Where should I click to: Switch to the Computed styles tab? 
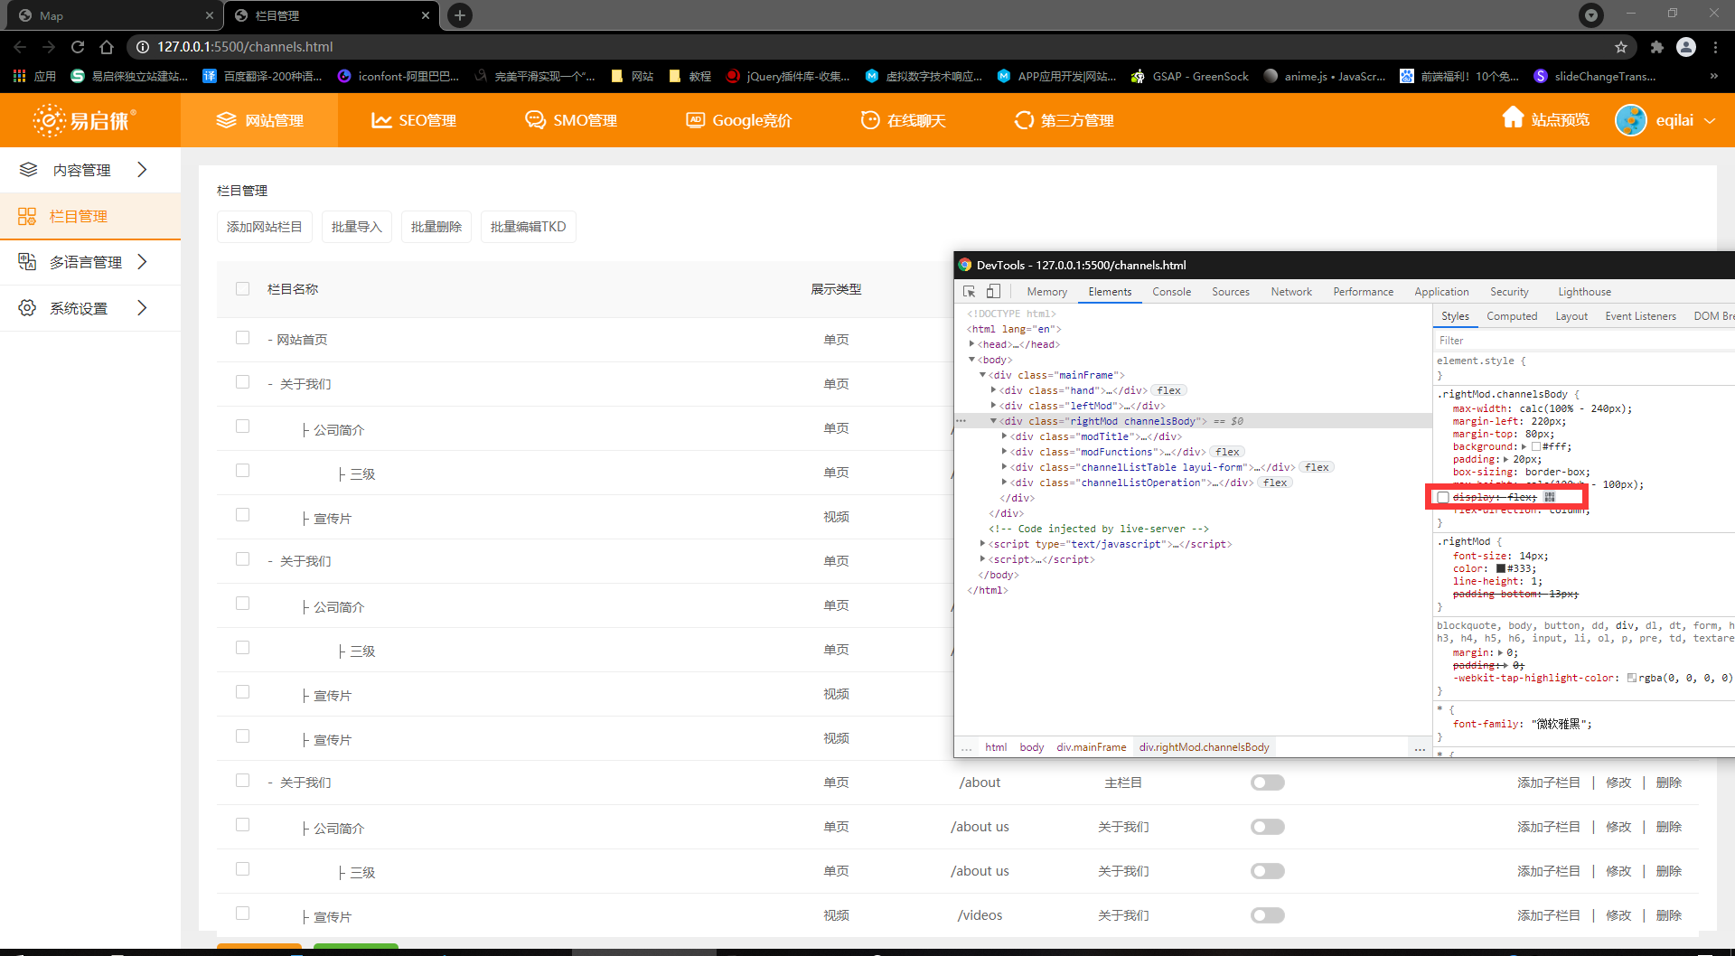(1512, 316)
